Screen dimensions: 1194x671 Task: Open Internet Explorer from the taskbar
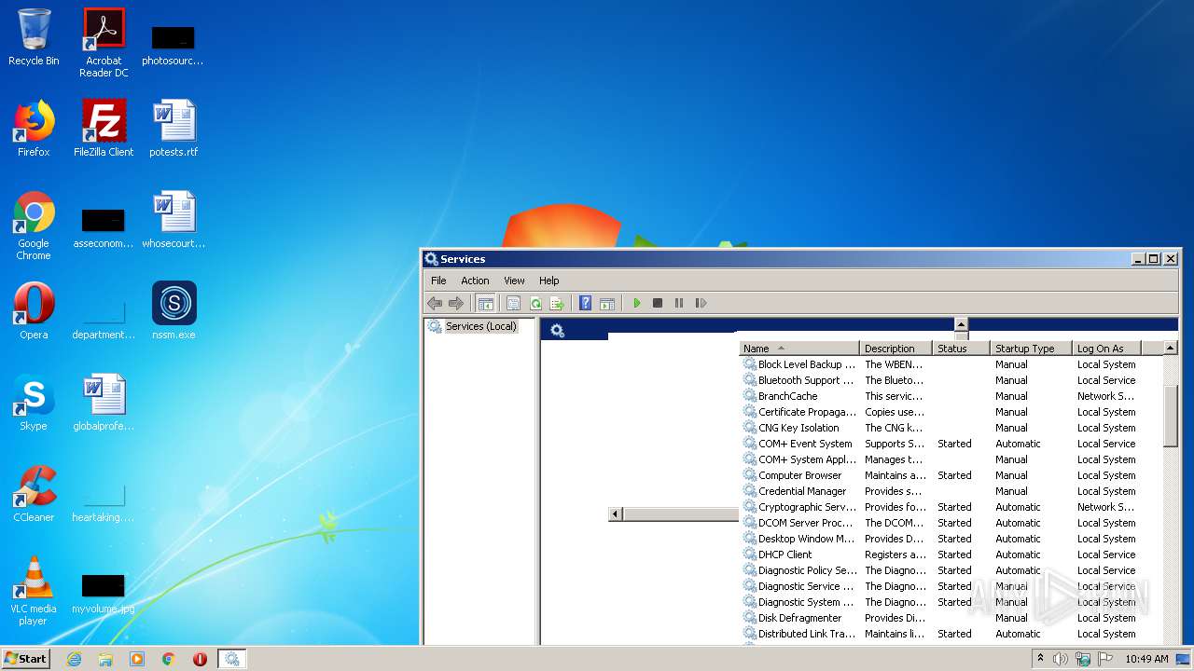click(x=74, y=659)
